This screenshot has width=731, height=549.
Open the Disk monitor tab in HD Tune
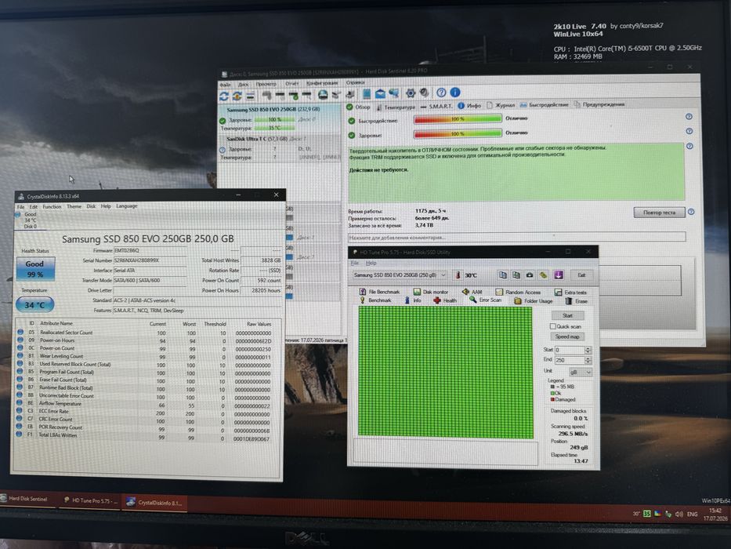point(431,292)
